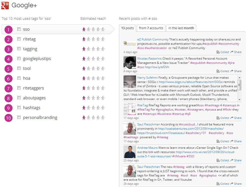Screen dimensions: 246x187
Task: Select the tag name 'hoa'
Action: tap(27, 78)
